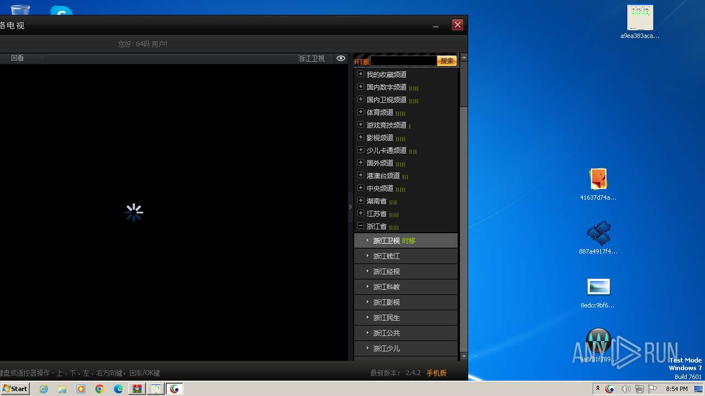Switch to the network TV taskbar button
The image size is (705, 396).
click(175, 389)
